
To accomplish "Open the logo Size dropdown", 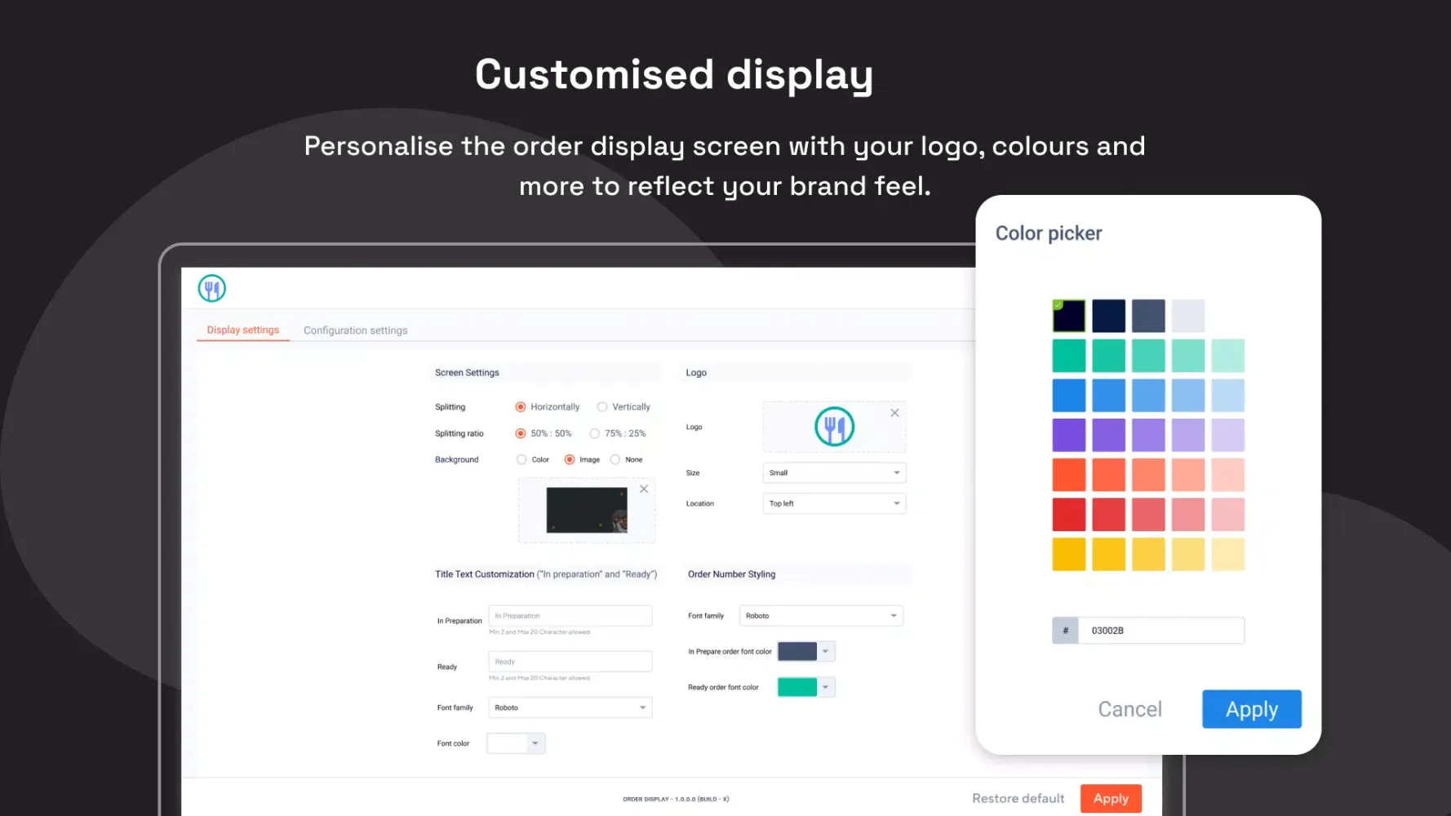I will click(x=834, y=472).
